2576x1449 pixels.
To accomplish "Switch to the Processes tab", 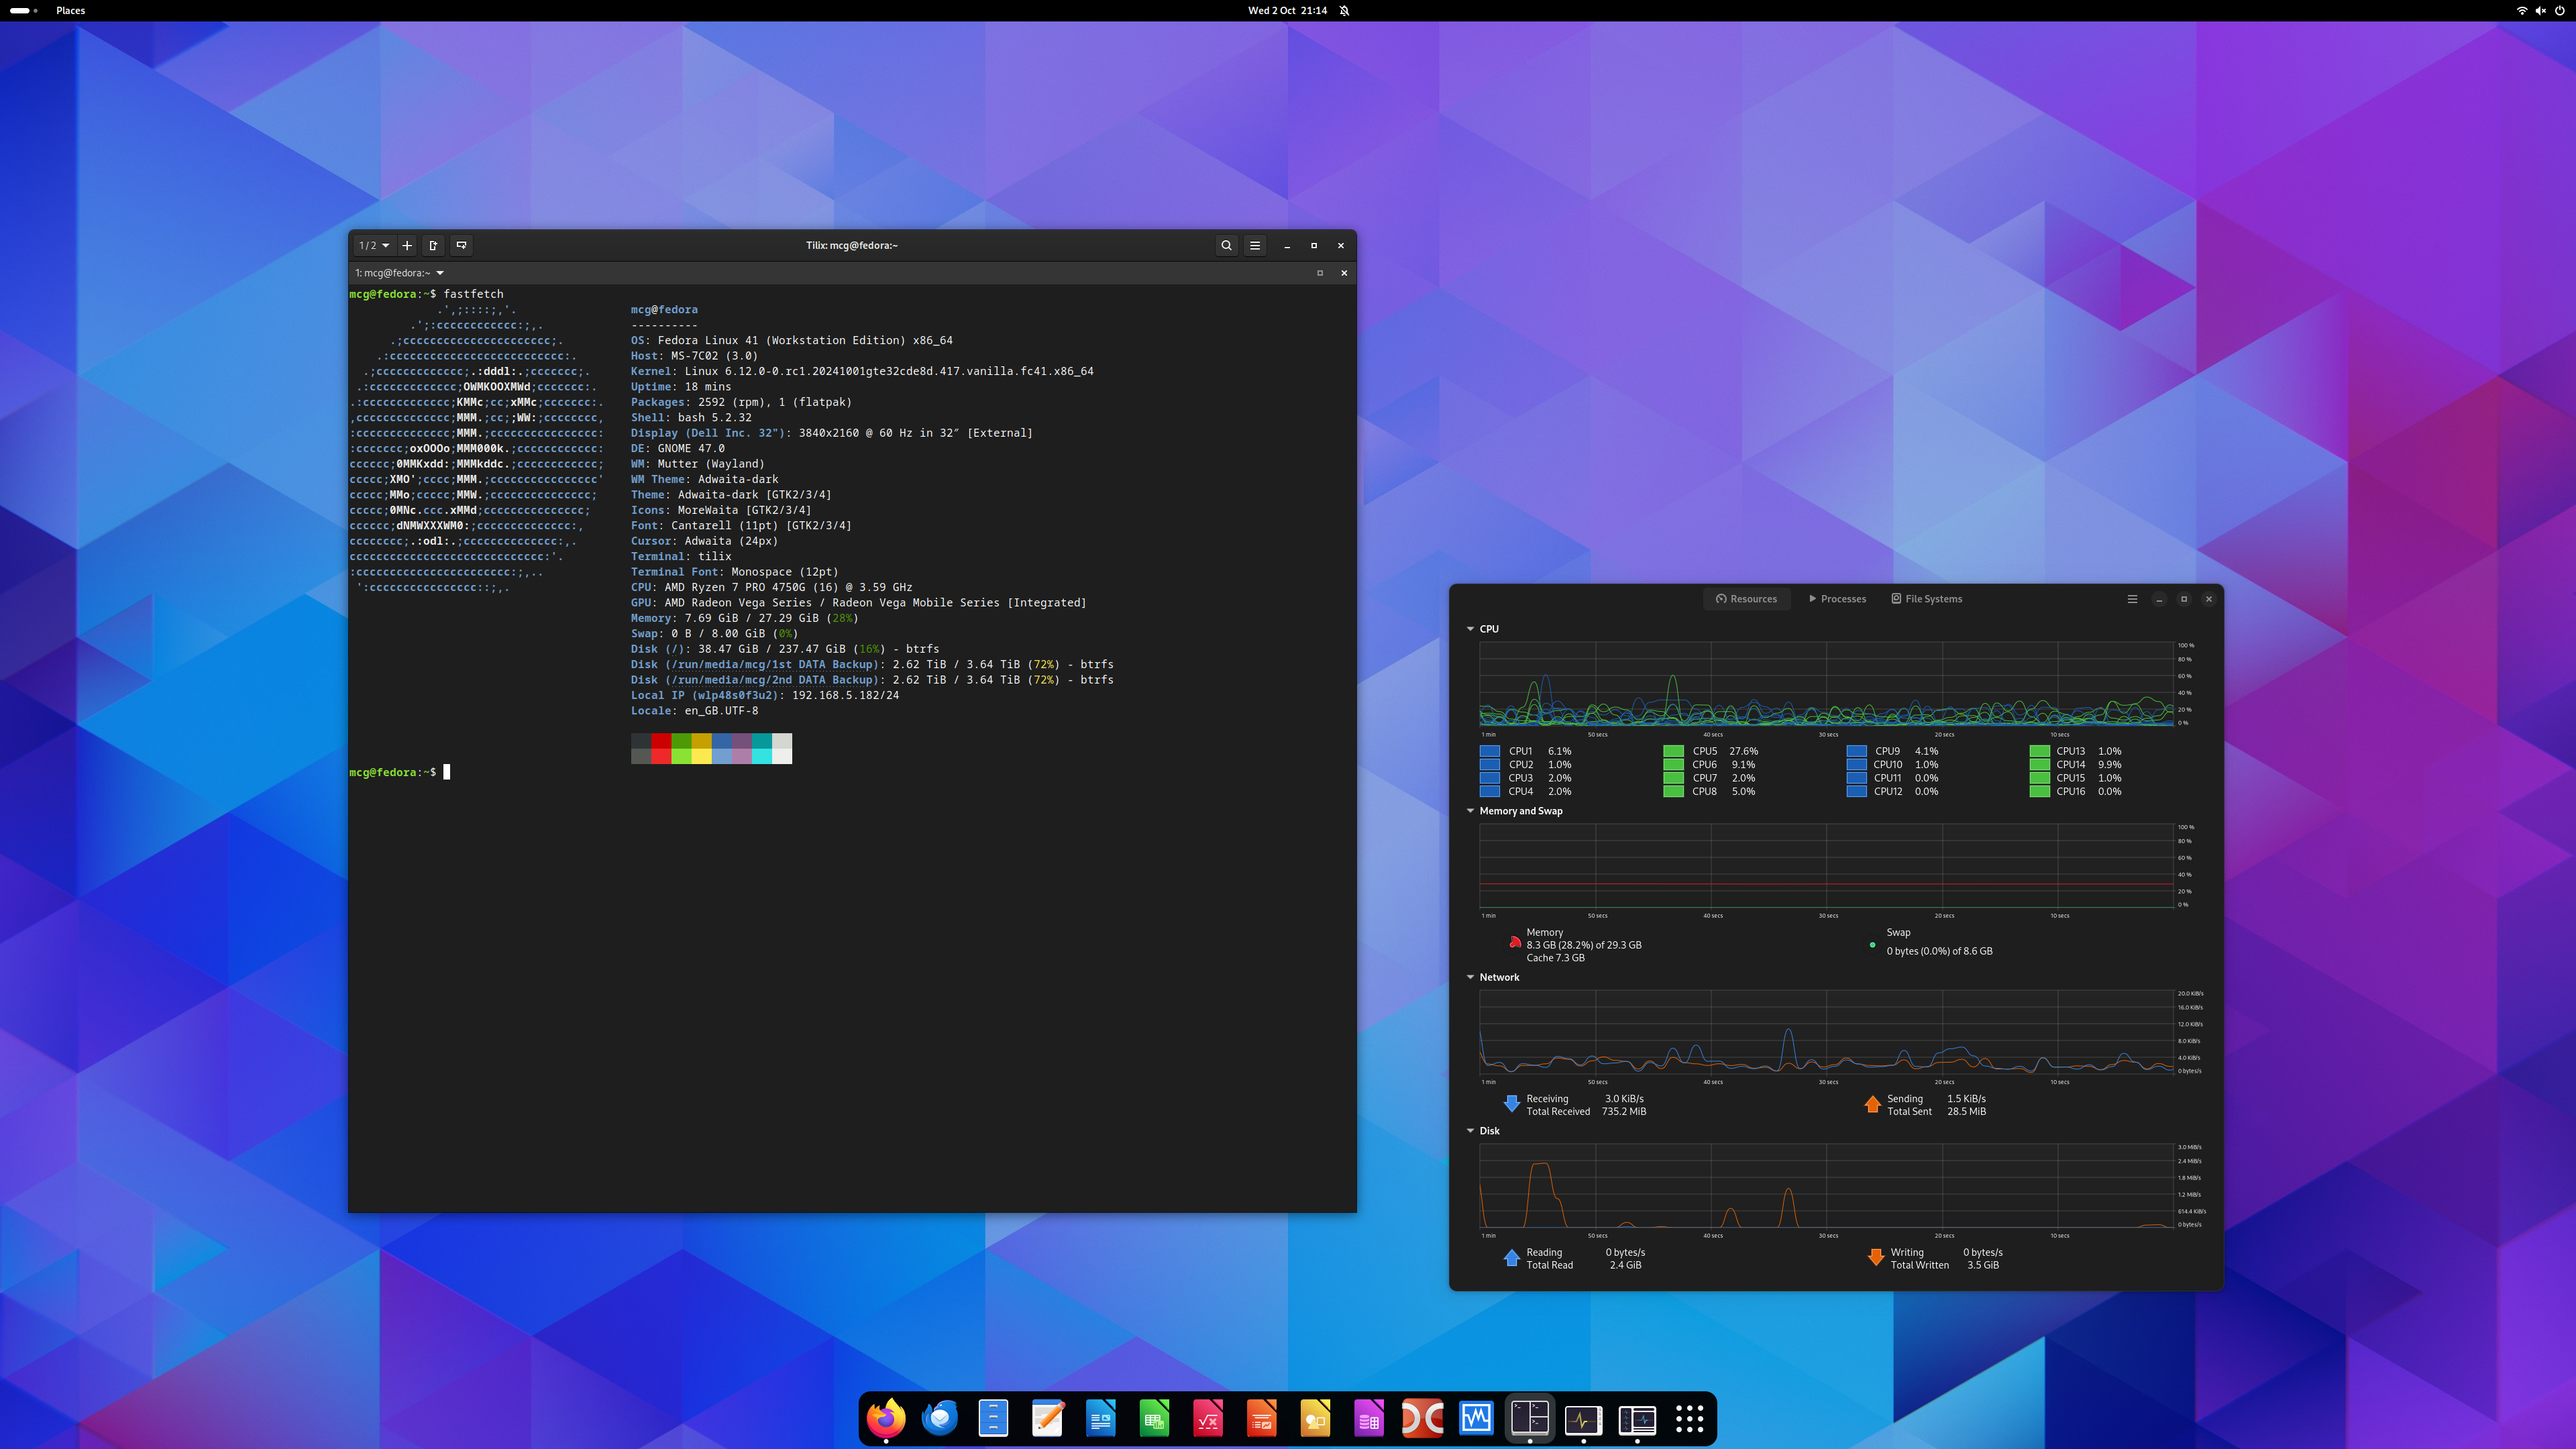I will [1837, 599].
